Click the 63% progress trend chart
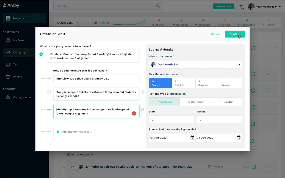 pyautogui.click(x=129, y=22)
